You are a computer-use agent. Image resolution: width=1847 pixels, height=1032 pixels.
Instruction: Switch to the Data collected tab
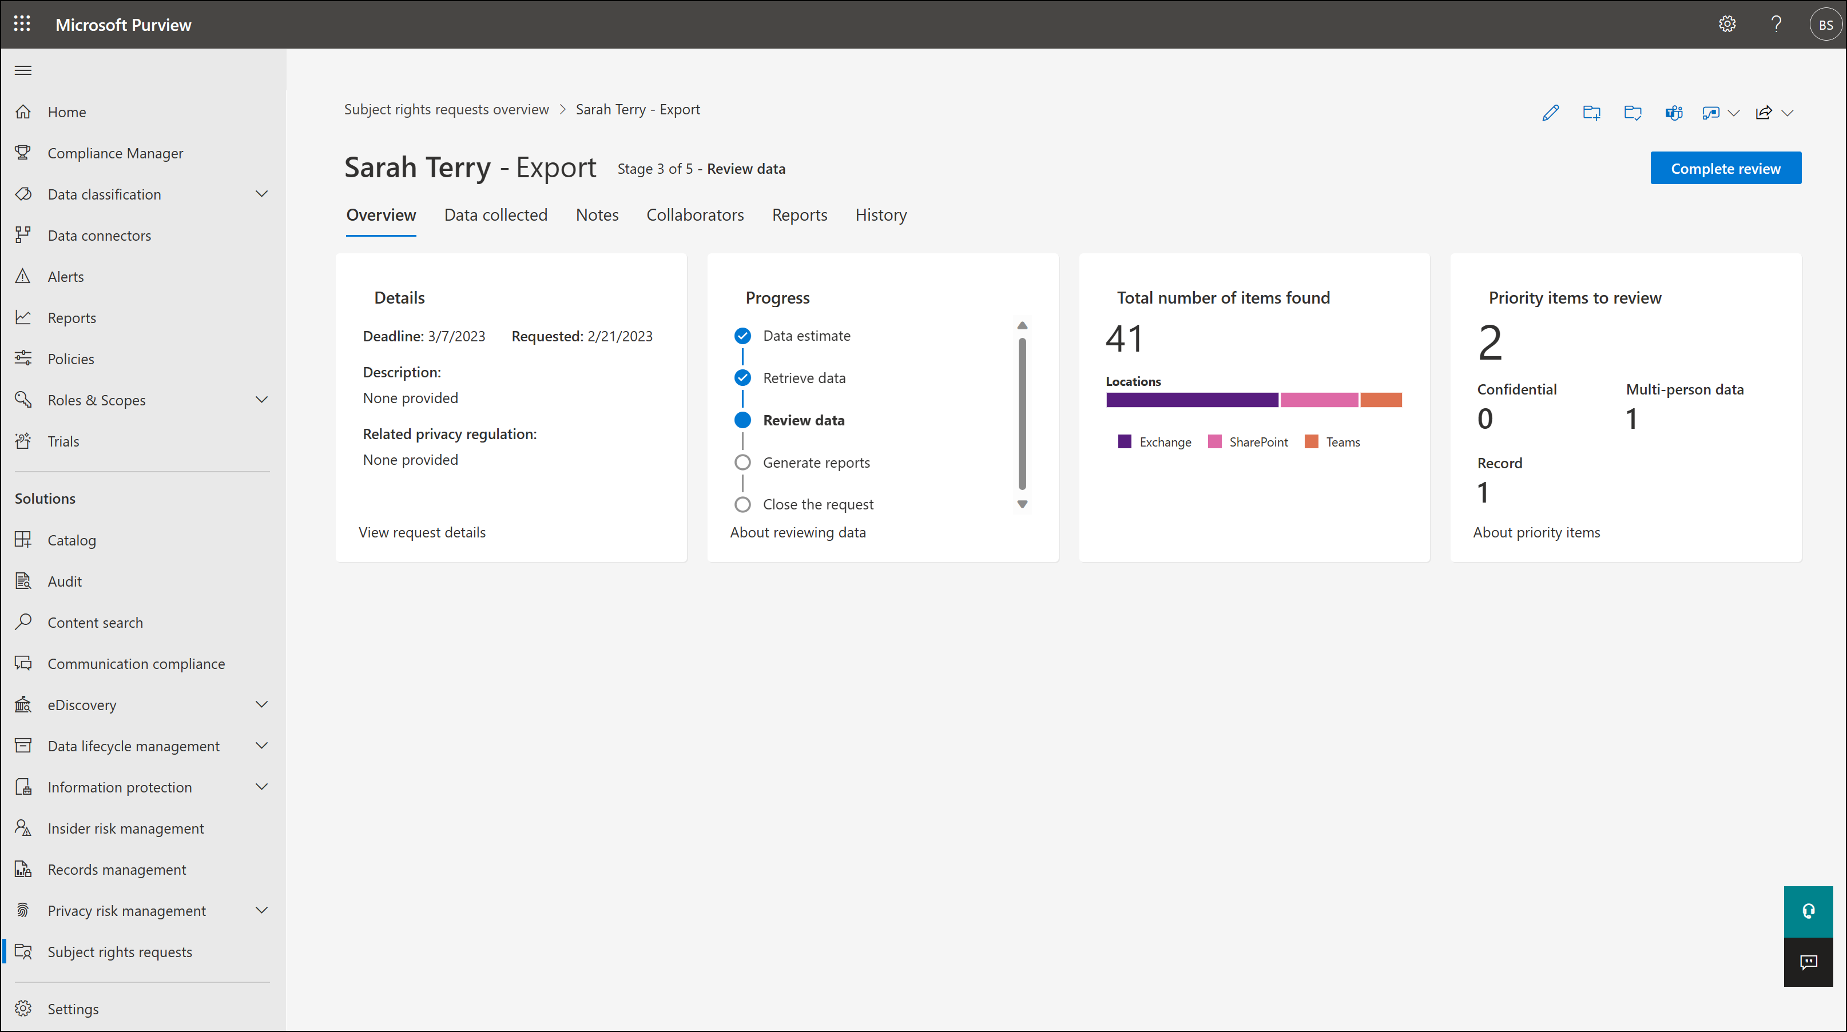[x=495, y=215]
